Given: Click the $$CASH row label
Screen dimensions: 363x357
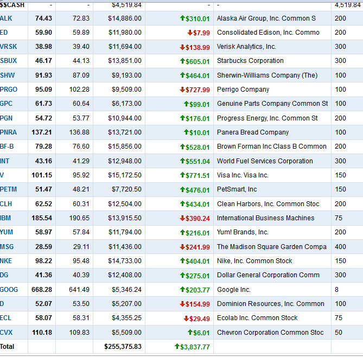Looking at the screenshot, I should 12,5.
